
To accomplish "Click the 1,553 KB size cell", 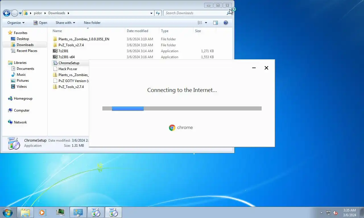I will click(207, 57).
